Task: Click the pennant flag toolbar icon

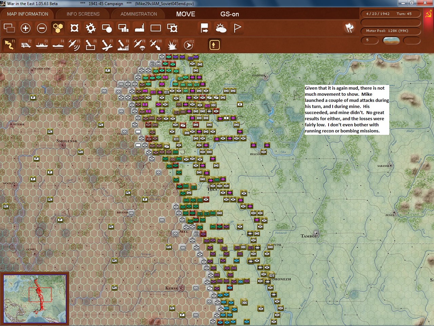Action: click(237, 28)
